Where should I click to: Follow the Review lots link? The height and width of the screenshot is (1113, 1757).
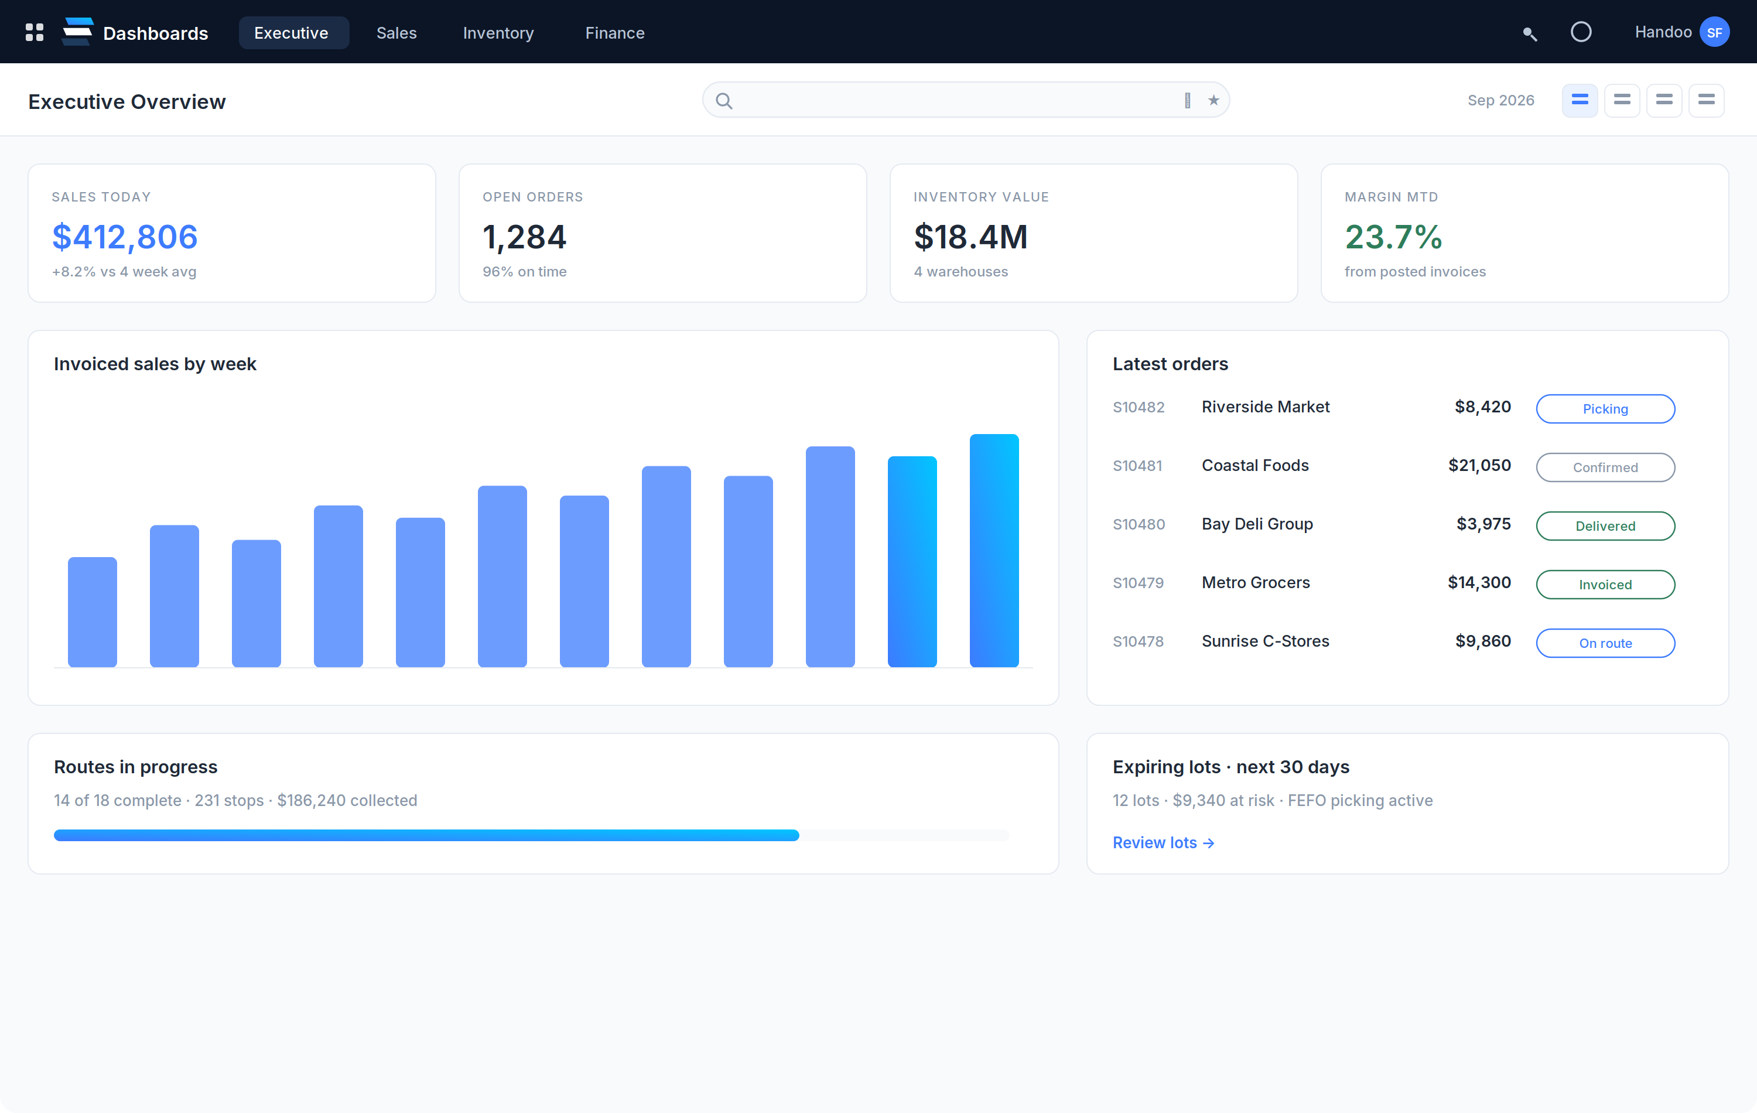(1163, 842)
